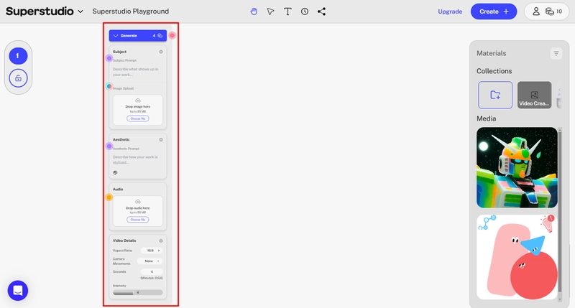
Task: Open the chat support bubble
Action: [17, 291]
